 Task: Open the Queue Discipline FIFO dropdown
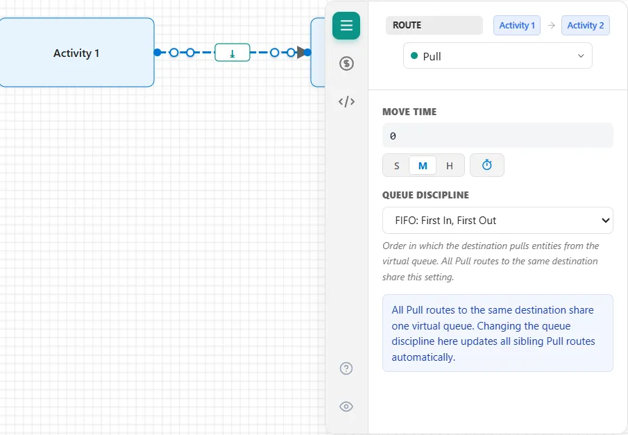[x=498, y=221]
